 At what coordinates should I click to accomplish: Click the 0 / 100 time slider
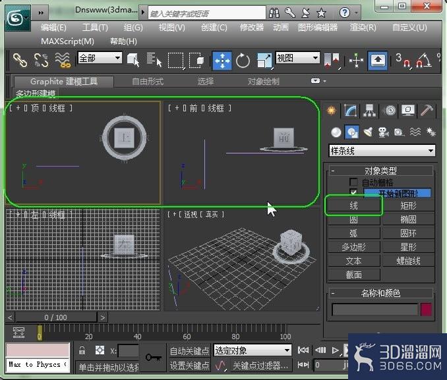(x=56, y=317)
